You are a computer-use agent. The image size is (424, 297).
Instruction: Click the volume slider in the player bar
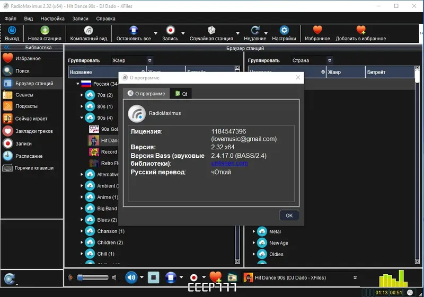point(92,277)
